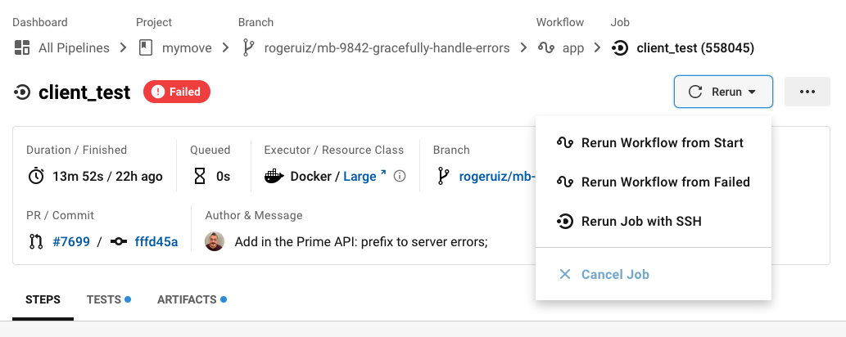Select duration text 13m 52s / 22h ago
846x337 pixels.
(107, 177)
